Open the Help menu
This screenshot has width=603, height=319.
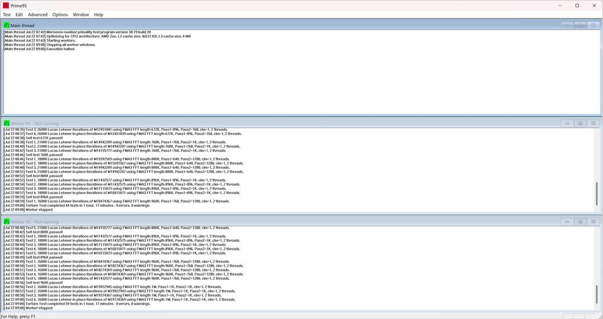[x=98, y=14]
